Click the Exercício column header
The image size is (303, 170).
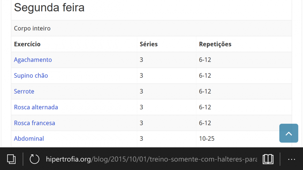(x=27, y=44)
